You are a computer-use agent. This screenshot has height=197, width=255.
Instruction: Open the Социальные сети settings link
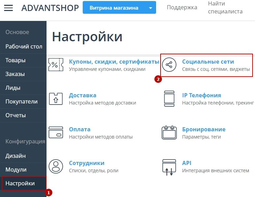pyautogui.click(x=208, y=62)
